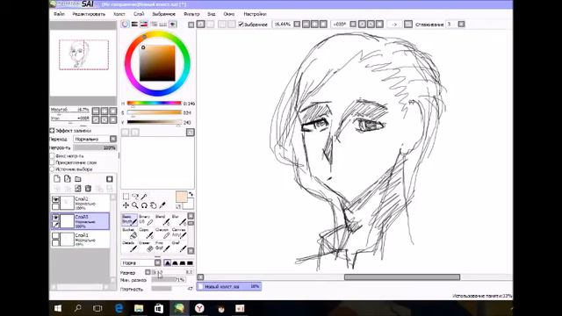Open the Фильтр menu
The height and width of the screenshot is (316, 562).
coord(191,14)
